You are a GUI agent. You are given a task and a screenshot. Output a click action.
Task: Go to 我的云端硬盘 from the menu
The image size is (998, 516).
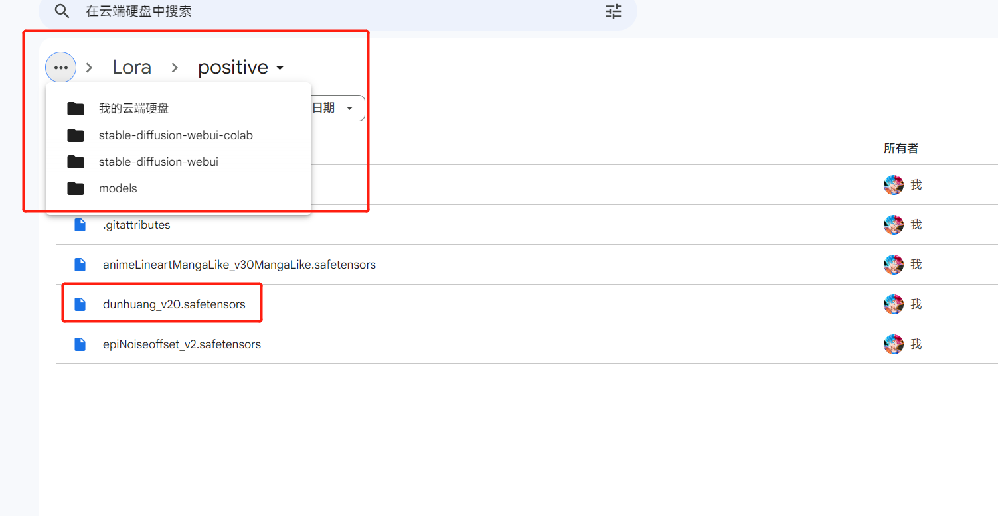(x=133, y=109)
